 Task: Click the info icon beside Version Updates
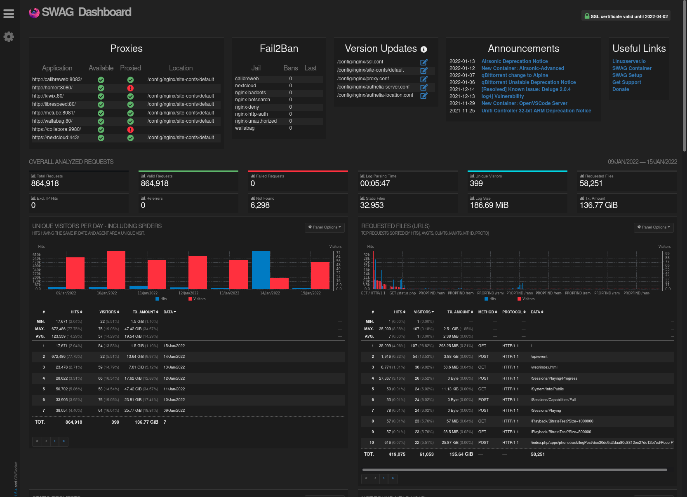[x=423, y=49]
